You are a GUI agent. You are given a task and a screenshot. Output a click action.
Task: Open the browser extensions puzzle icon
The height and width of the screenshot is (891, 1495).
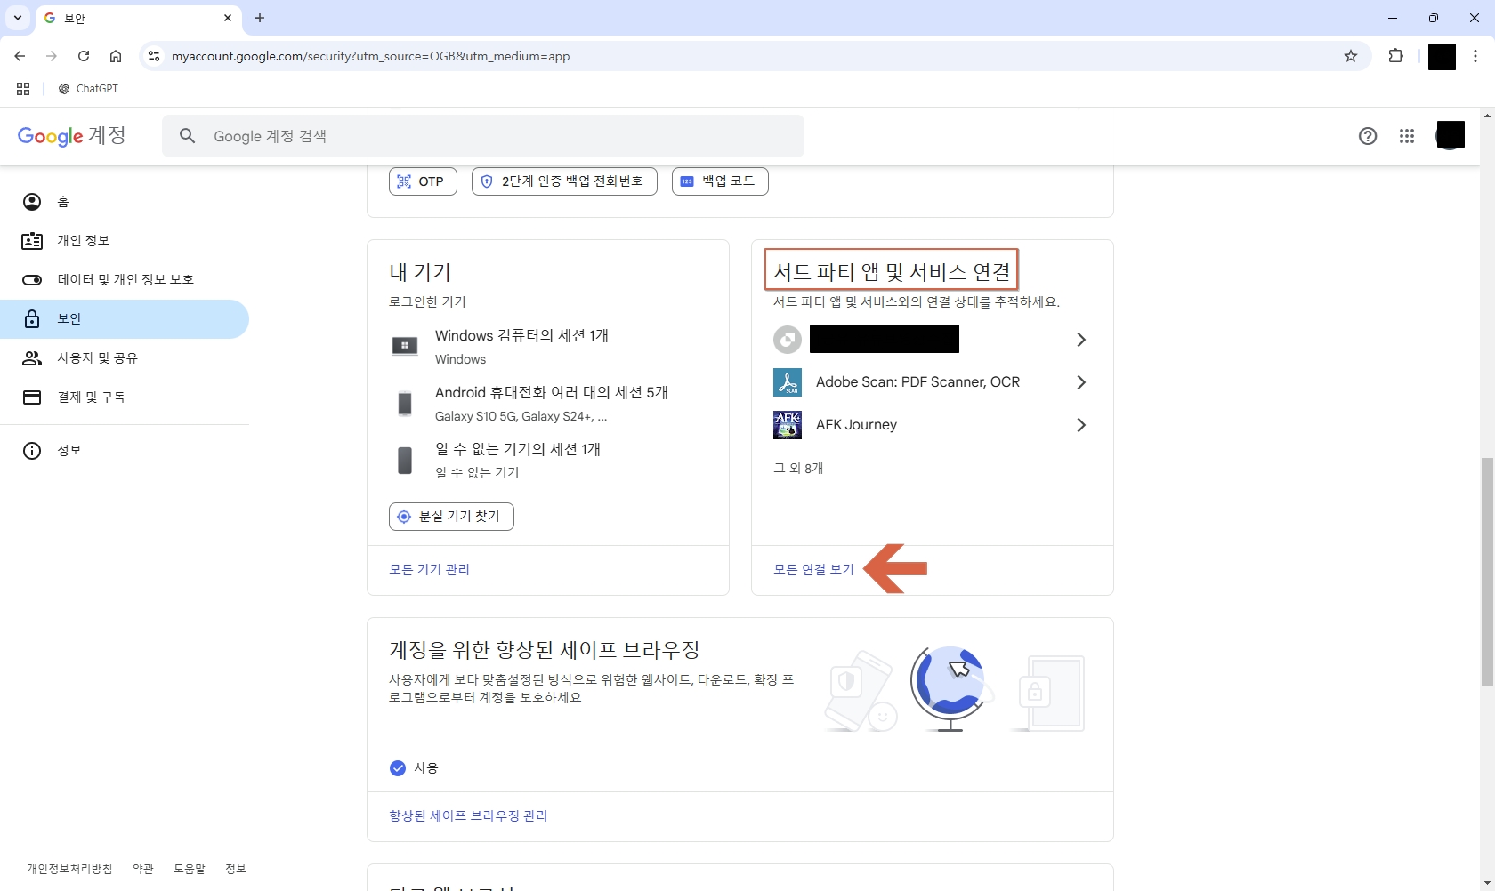point(1395,56)
